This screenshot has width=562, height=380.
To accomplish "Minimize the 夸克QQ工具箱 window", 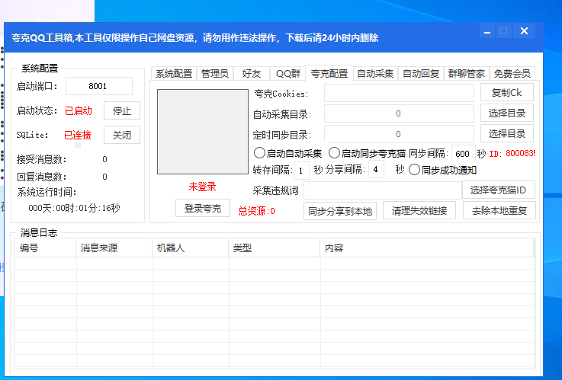I will (486, 31).
